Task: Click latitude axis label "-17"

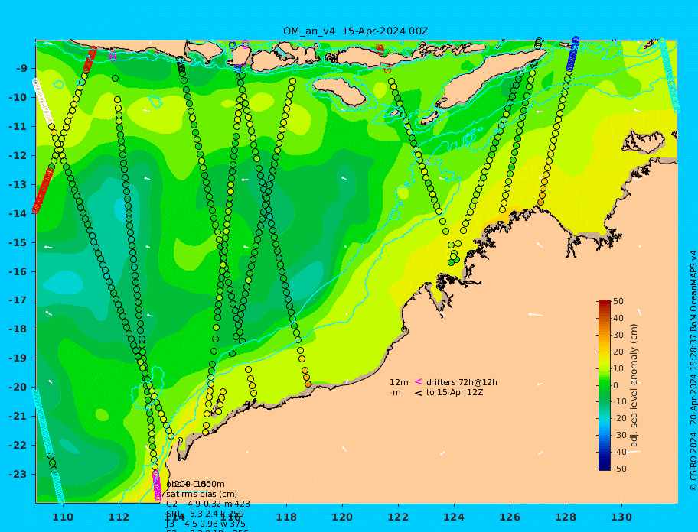Action: 18,300
